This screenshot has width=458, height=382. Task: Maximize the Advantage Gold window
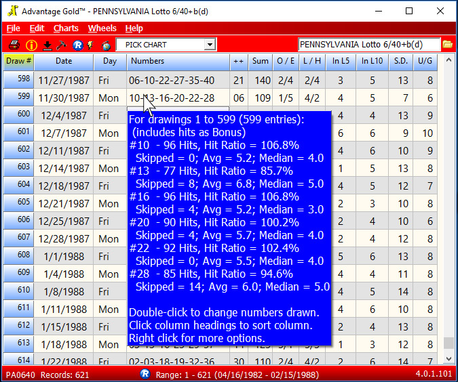pos(409,11)
